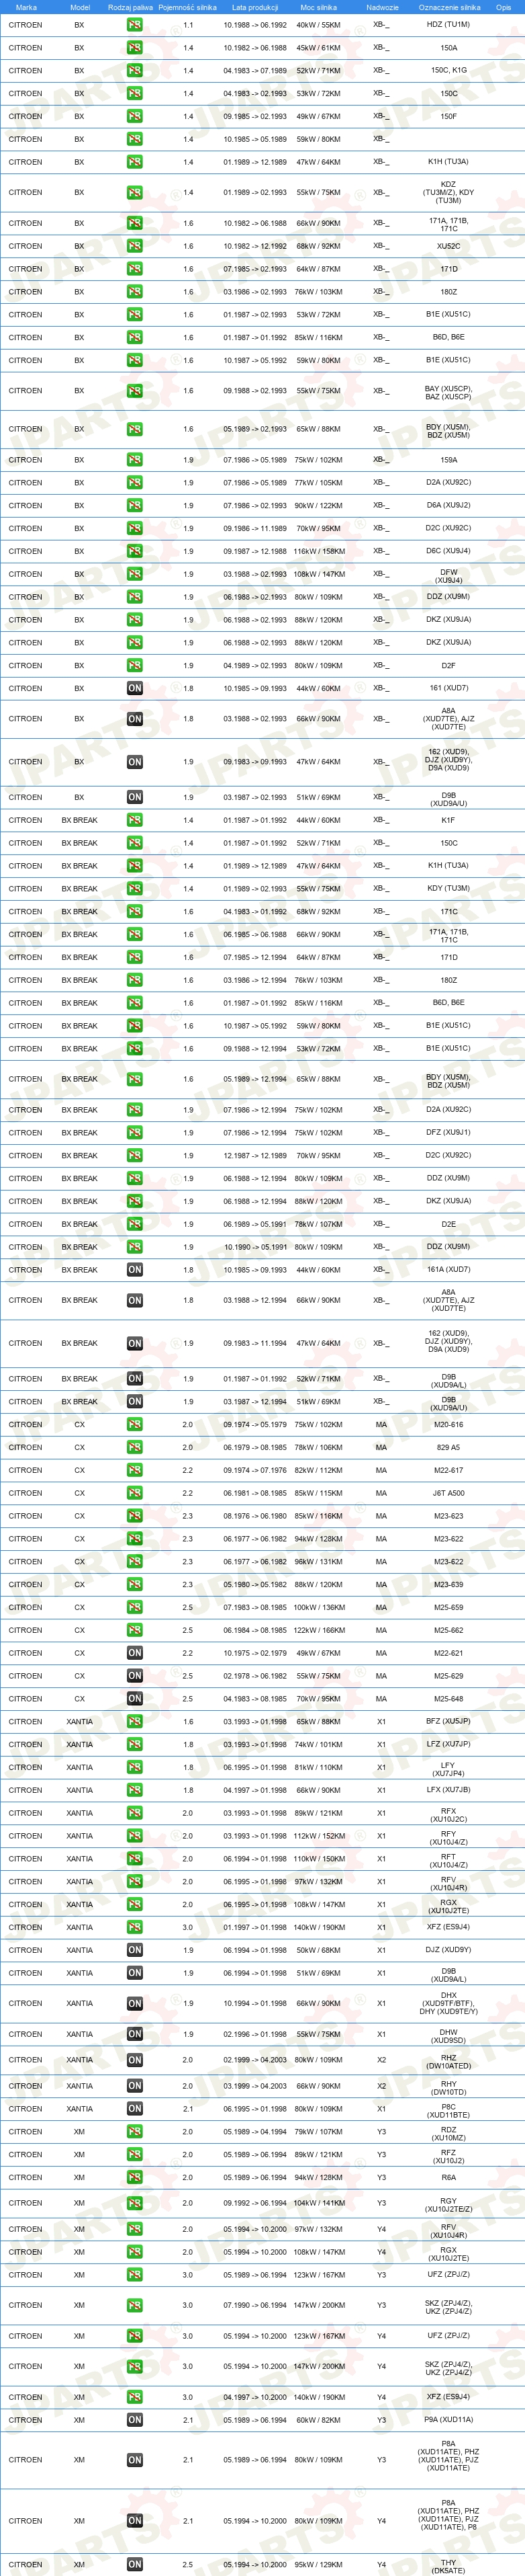The height and width of the screenshot is (2576, 525).
Task: Select the diesel icon in the P9A (XUD11A) row
Action: pyautogui.click(x=135, y=2420)
